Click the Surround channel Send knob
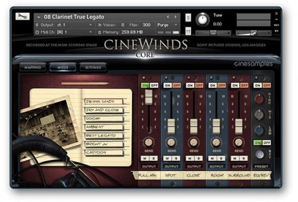298x202 pixels. click(x=239, y=142)
